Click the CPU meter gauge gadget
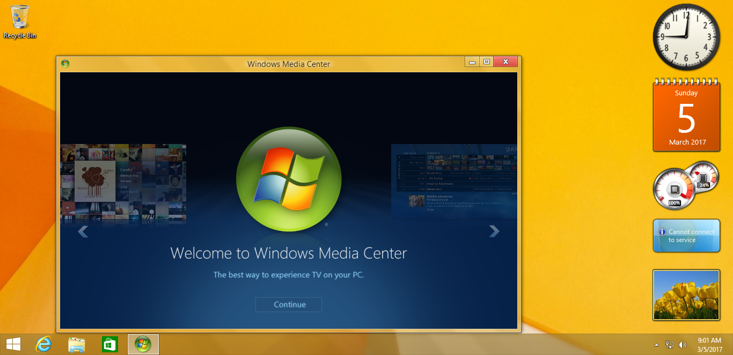 [x=673, y=189]
